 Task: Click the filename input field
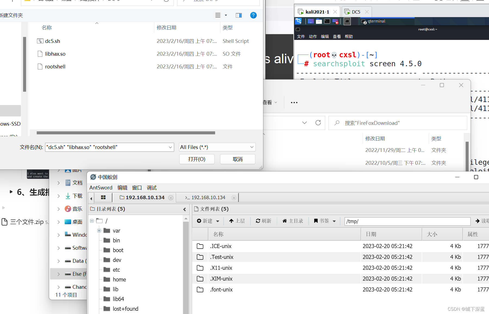pos(106,147)
